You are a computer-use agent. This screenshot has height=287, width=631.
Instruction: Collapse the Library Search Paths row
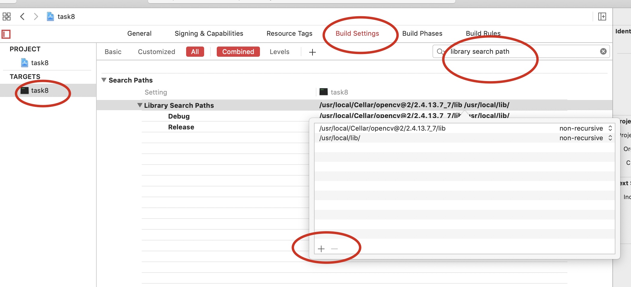(140, 105)
